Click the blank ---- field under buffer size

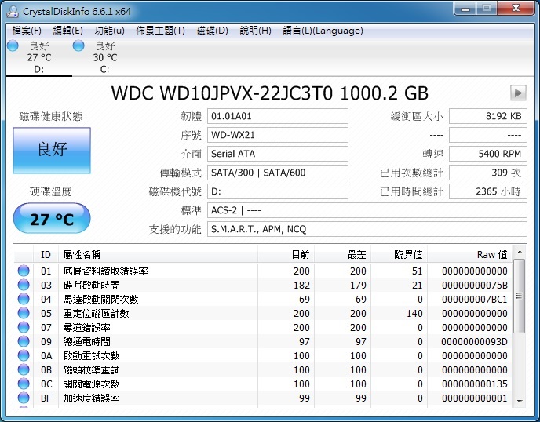(488, 135)
